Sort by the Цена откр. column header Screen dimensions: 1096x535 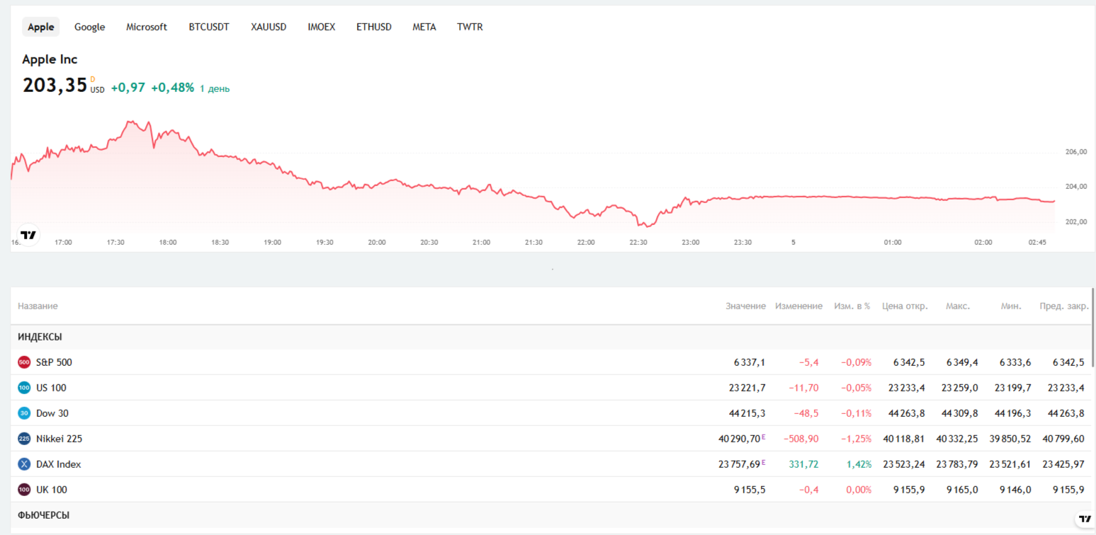[x=905, y=306]
